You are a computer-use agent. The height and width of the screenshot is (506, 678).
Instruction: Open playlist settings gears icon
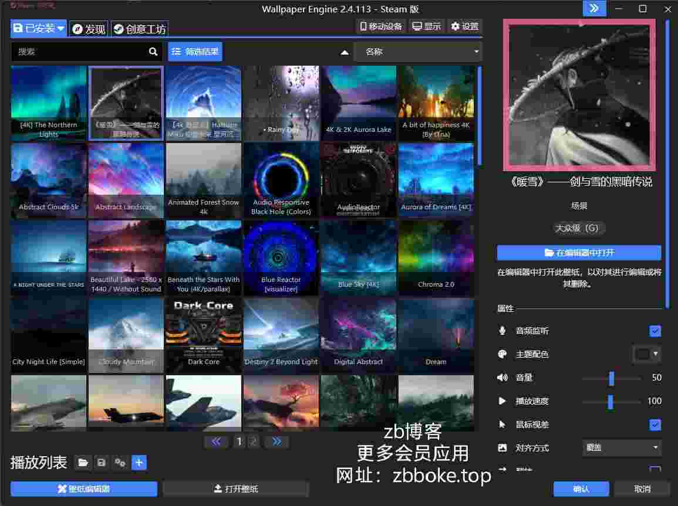click(120, 463)
